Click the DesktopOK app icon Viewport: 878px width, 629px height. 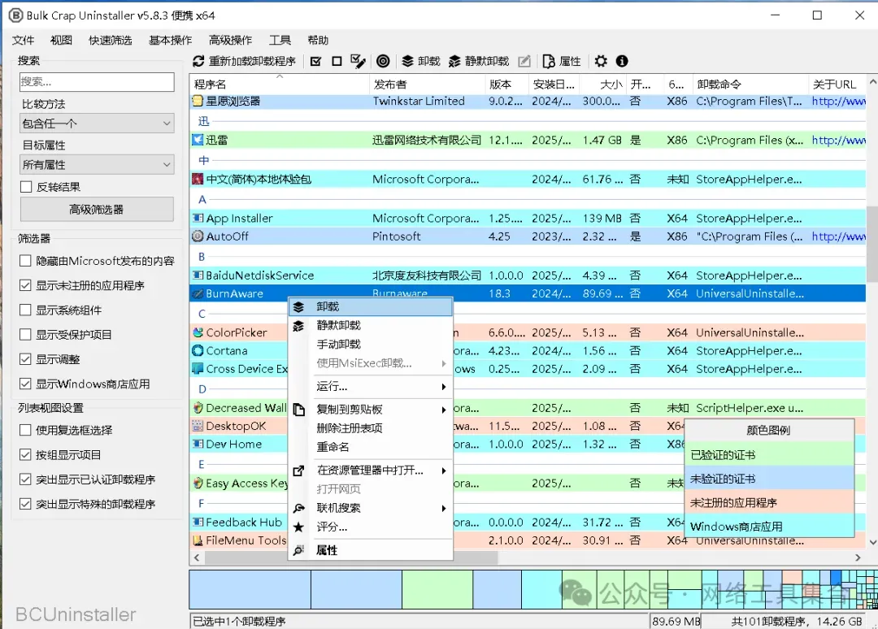click(198, 426)
